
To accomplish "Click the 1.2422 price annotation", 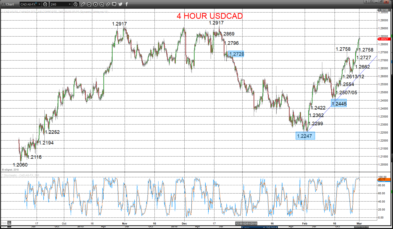I will 318,108.
